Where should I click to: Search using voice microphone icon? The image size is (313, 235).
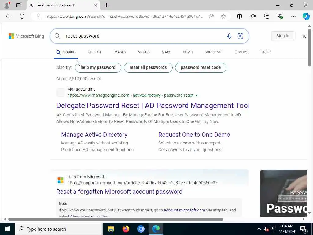pos(229,36)
